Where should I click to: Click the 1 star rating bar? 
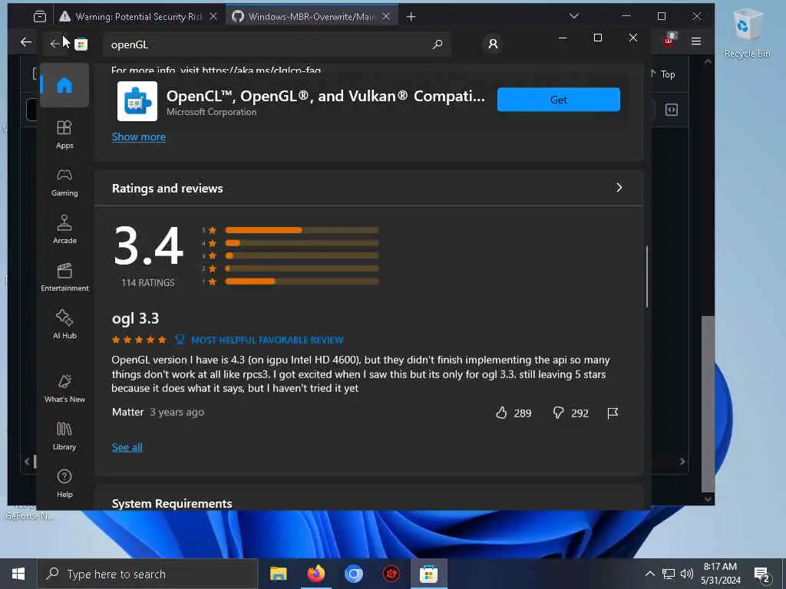(302, 281)
